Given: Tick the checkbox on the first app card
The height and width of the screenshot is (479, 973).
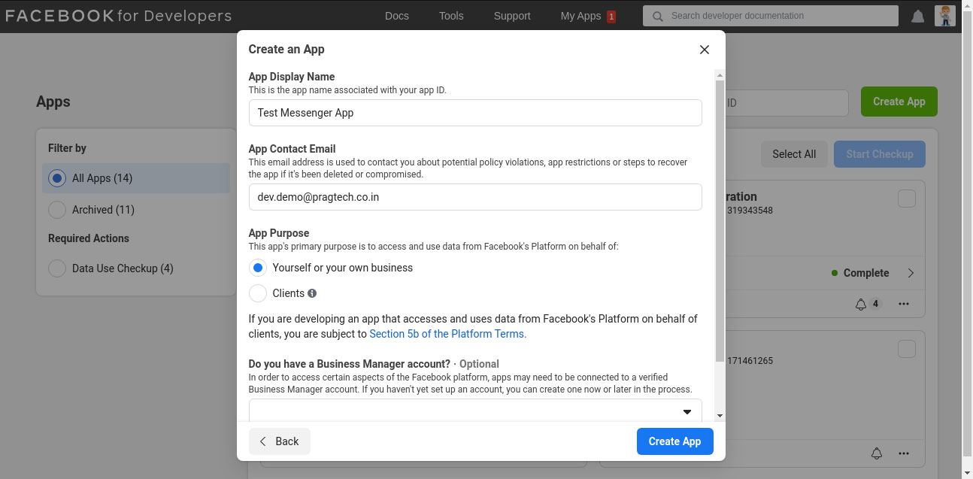Looking at the screenshot, I should [x=907, y=199].
